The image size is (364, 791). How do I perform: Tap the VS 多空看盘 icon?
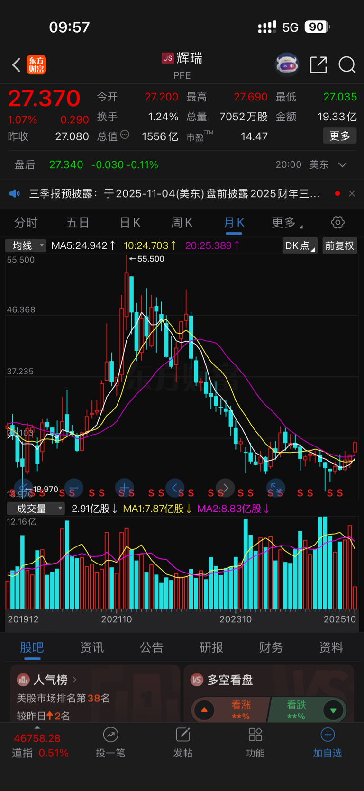197,680
